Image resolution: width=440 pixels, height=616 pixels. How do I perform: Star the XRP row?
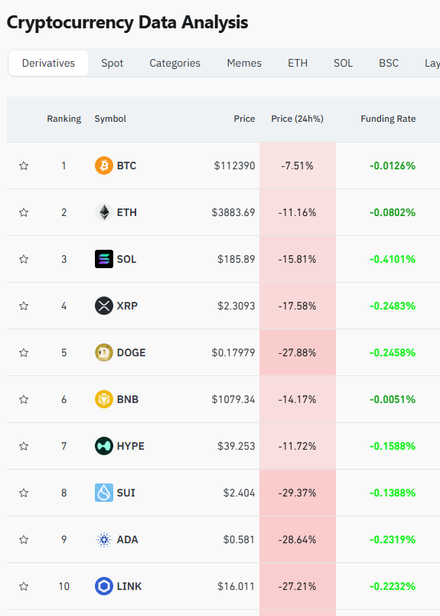(24, 306)
